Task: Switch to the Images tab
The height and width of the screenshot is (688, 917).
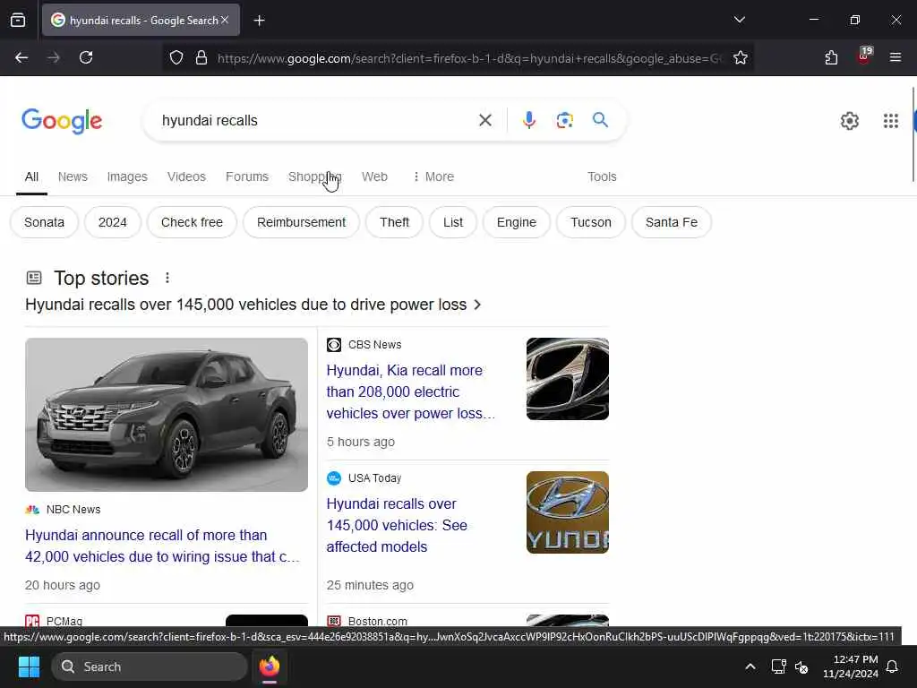Action: point(127,176)
